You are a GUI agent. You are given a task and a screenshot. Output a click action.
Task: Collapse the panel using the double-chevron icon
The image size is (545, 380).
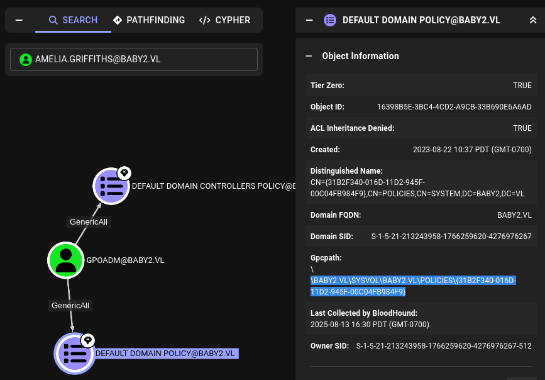533,20
